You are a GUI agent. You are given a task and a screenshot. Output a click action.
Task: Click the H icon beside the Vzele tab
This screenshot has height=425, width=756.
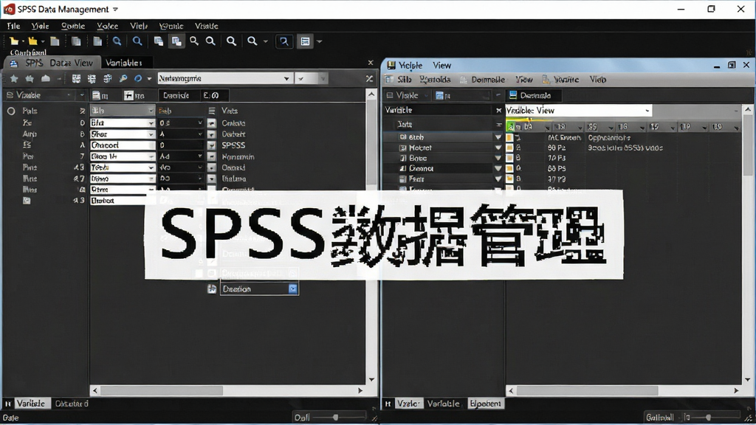click(x=388, y=404)
